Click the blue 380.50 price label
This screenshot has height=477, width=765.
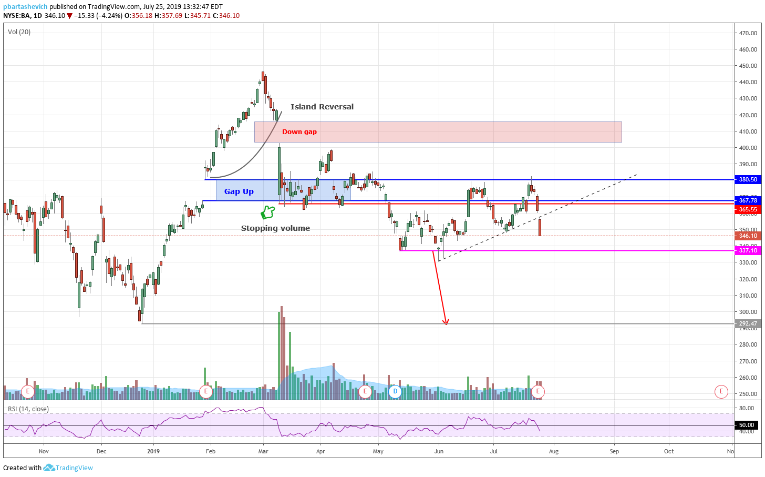(x=748, y=179)
